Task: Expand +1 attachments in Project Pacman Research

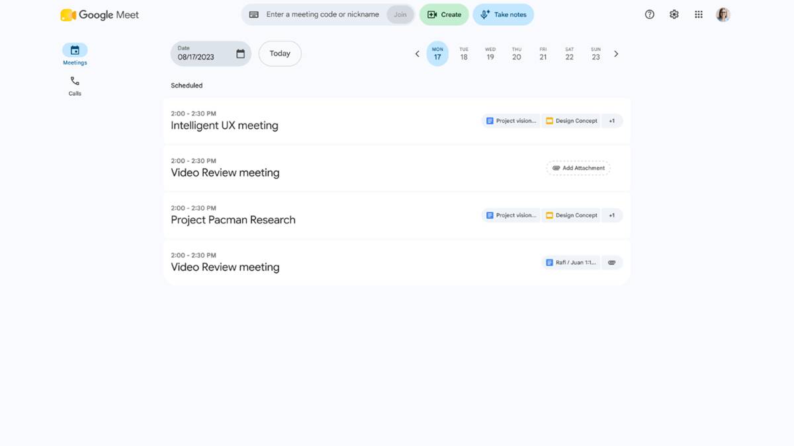Action: click(612, 215)
